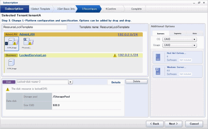This screenshot has width=208, height=129.
Task: Open the Details tab
Action: click(116, 82)
